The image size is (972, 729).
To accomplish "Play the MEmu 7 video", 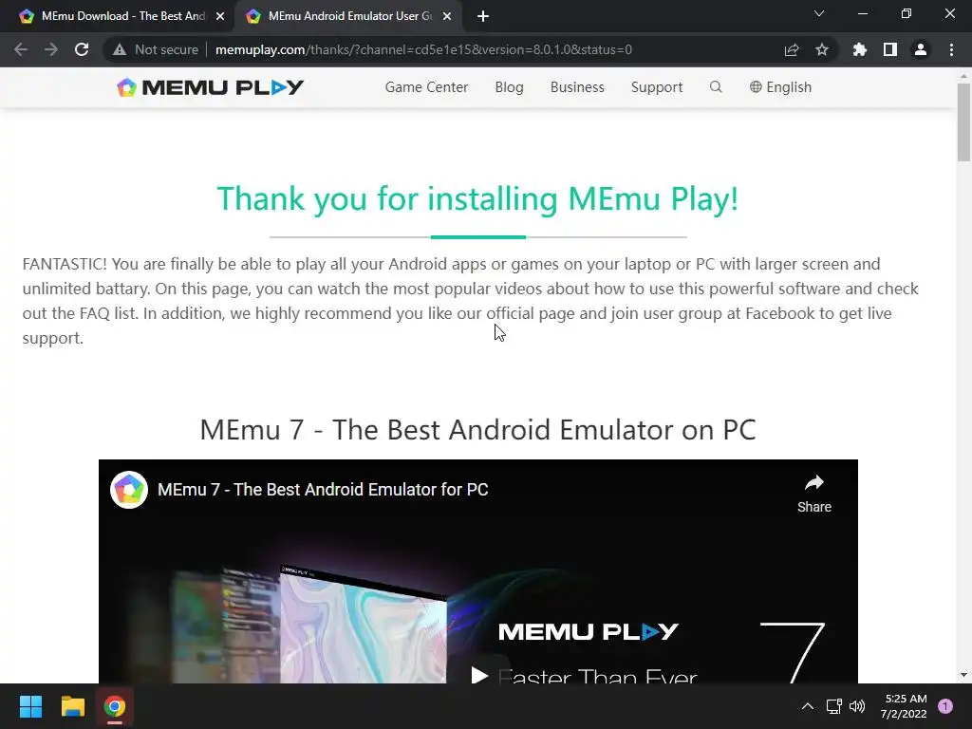I will point(479,673).
